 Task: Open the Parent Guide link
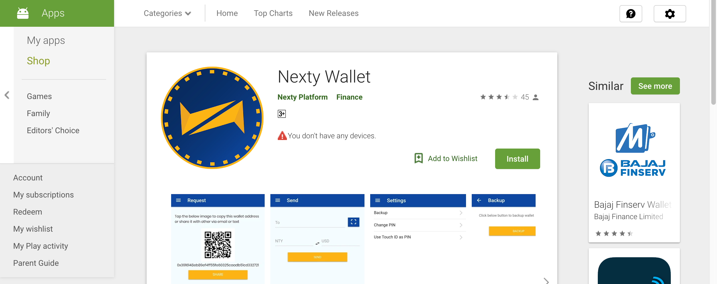[36, 263]
